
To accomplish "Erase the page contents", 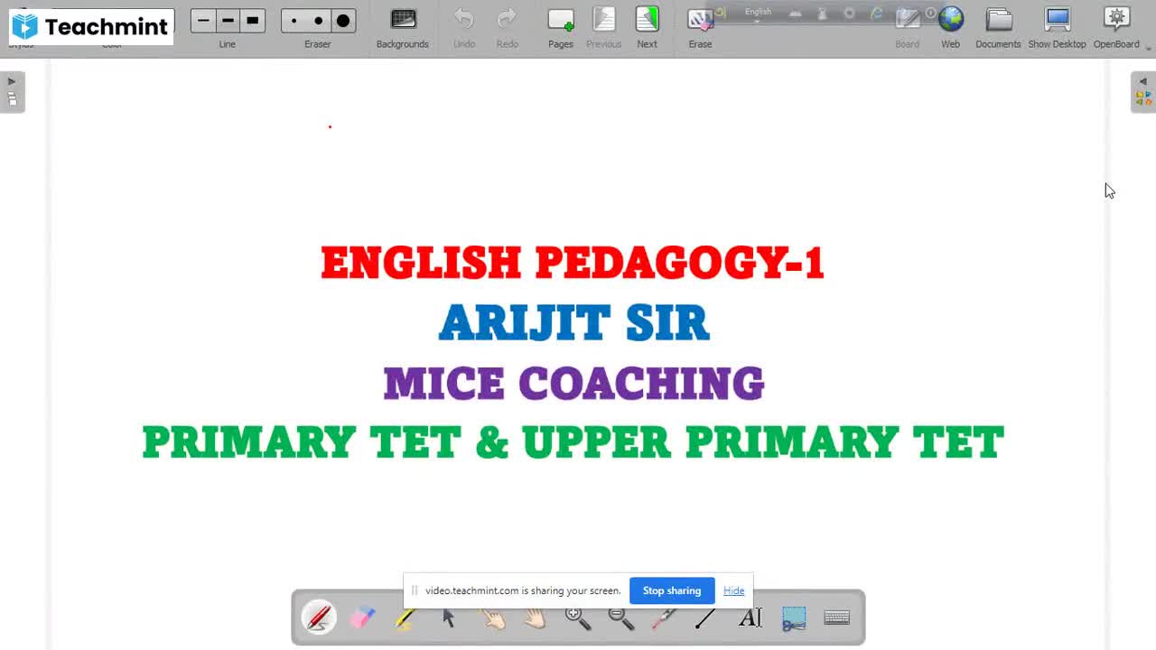I will point(700,27).
